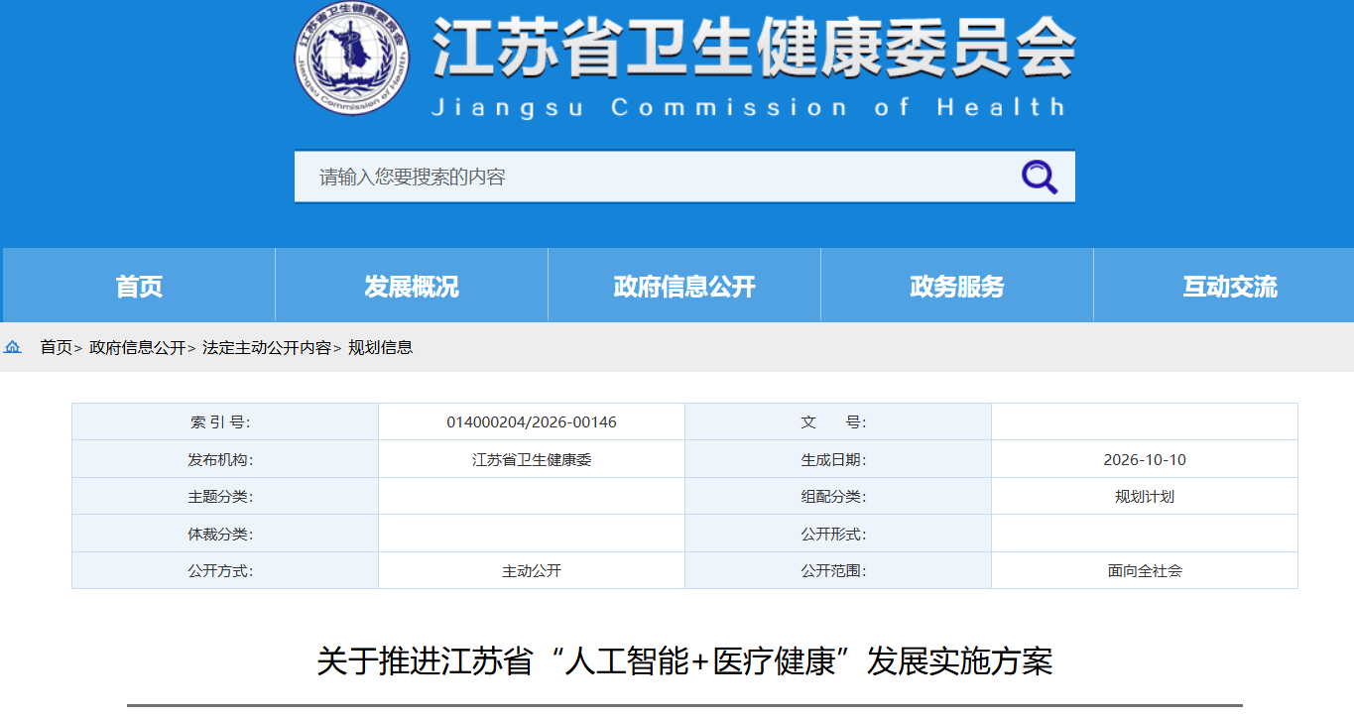The width and height of the screenshot is (1354, 718).
Task: Click the 文号 field label
Action: pyautogui.click(x=833, y=422)
